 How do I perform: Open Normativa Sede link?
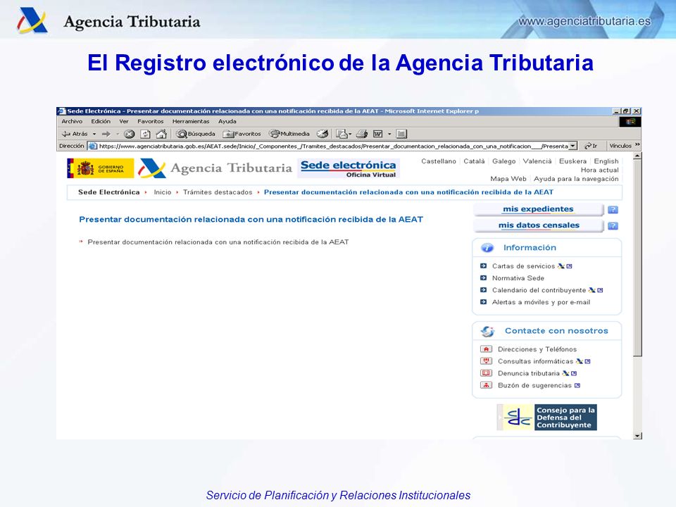[x=518, y=279]
